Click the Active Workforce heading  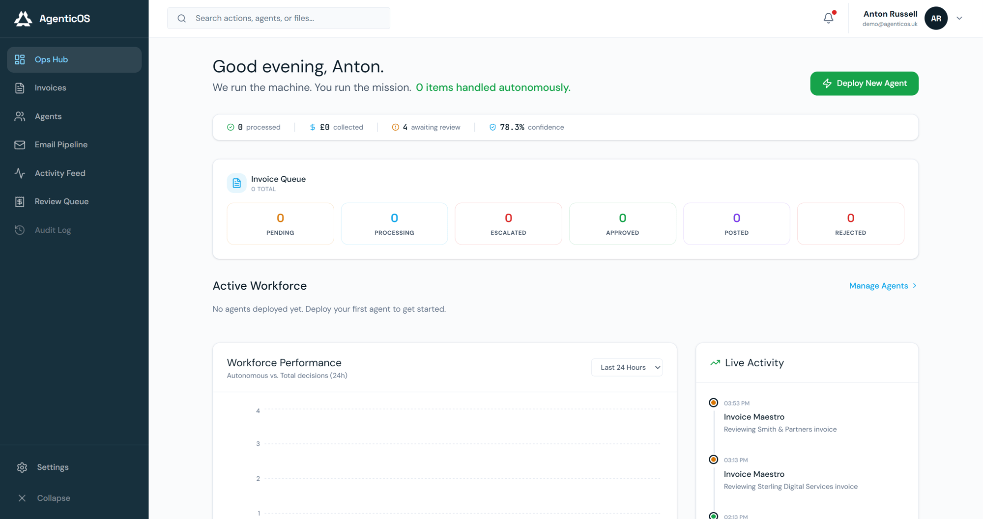pos(260,286)
